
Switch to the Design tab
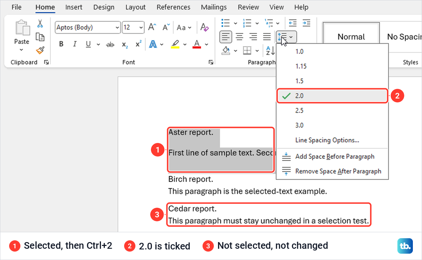(104, 7)
